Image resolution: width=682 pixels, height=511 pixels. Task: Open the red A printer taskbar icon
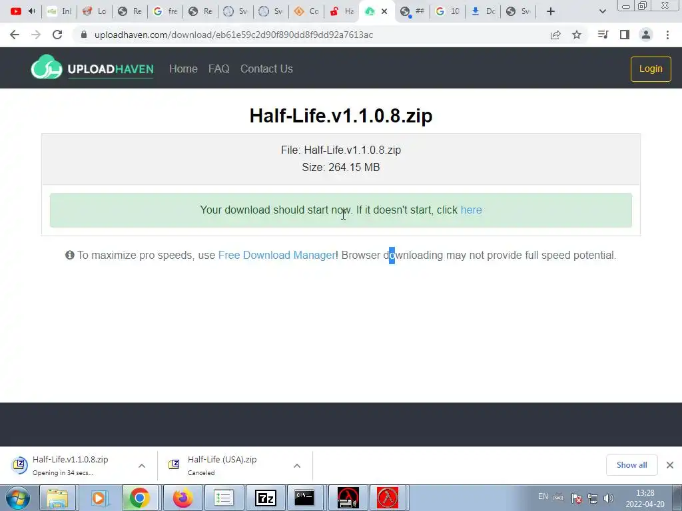[348, 498]
